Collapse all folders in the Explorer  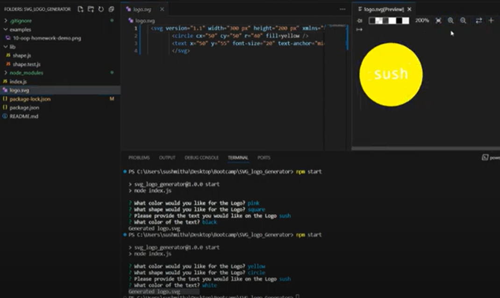(x=112, y=9)
